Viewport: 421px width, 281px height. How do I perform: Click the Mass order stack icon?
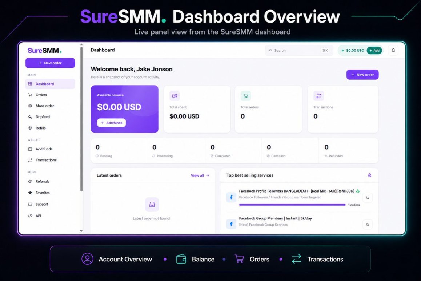click(30, 106)
